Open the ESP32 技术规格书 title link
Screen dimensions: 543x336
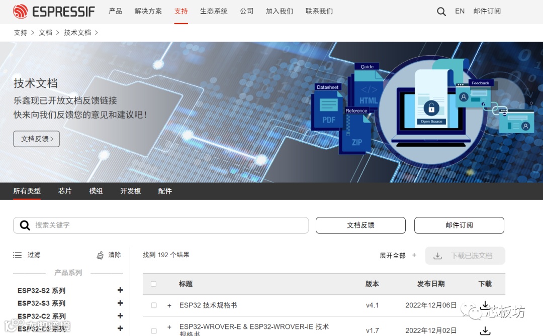(x=208, y=305)
